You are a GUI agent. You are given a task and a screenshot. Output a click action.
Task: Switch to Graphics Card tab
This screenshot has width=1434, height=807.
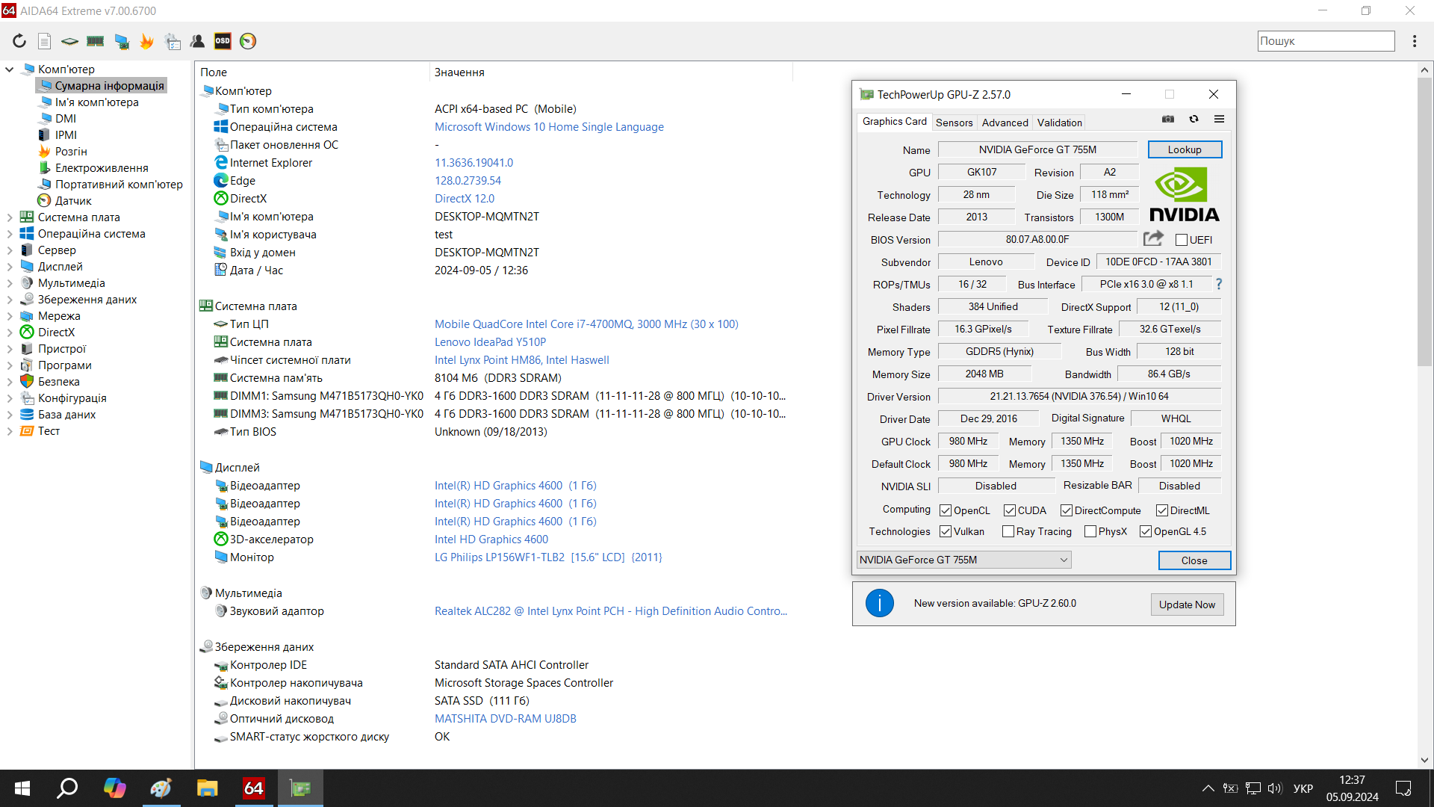894,121
